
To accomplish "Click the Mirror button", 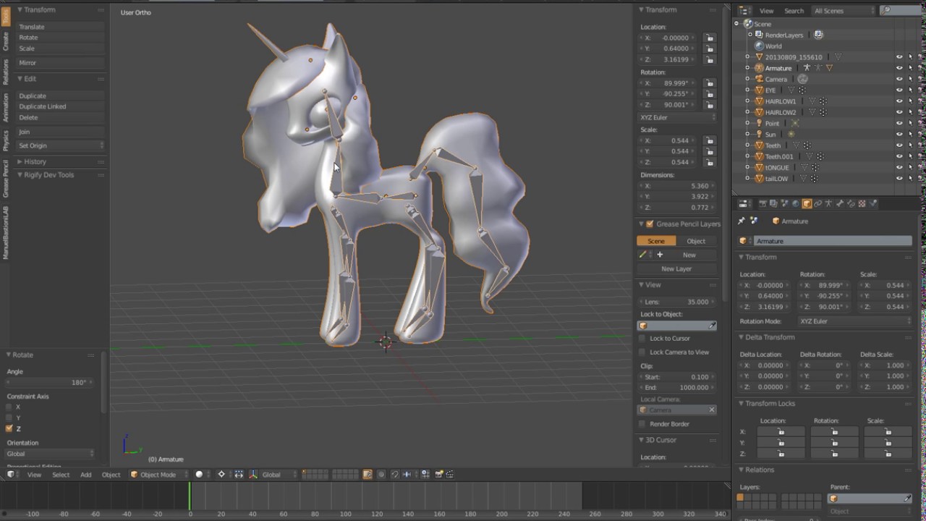I will coord(61,63).
